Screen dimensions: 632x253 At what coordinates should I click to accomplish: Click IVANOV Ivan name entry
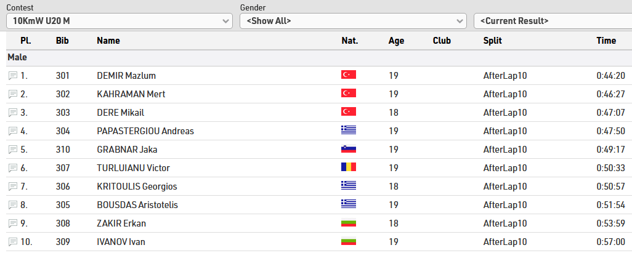coord(121,242)
